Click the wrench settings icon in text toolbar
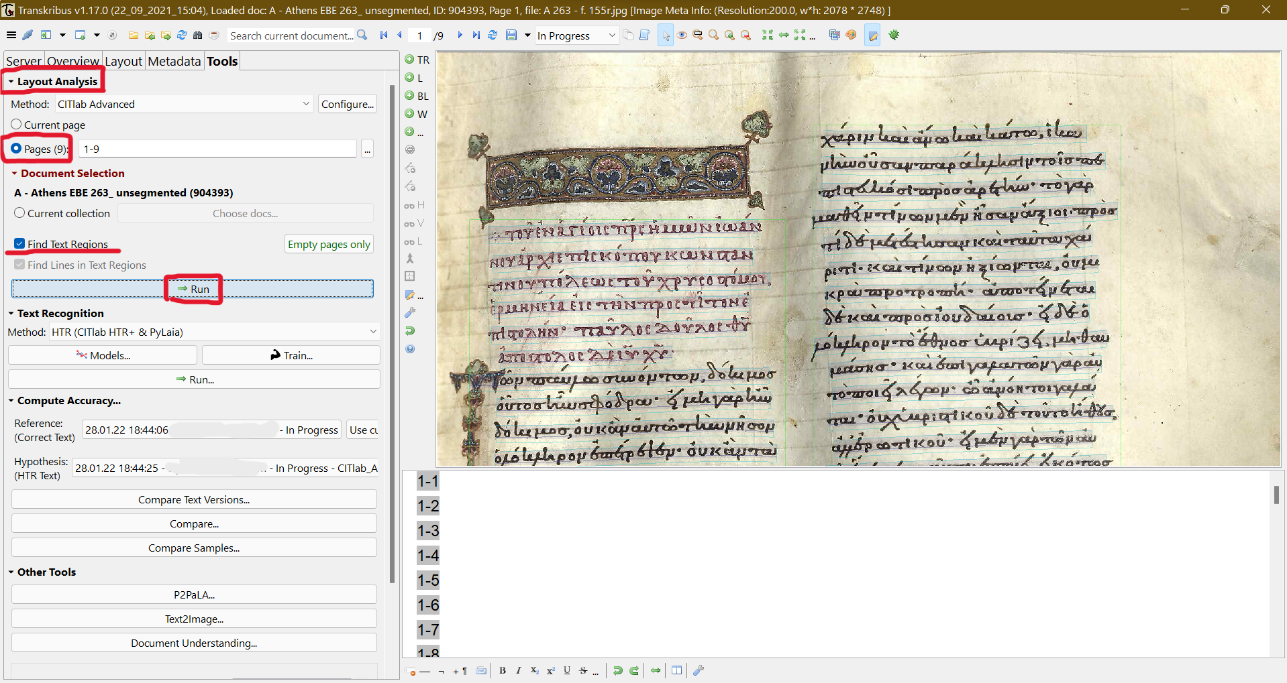The width and height of the screenshot is (1287, 683). click(x=699, y=670)
